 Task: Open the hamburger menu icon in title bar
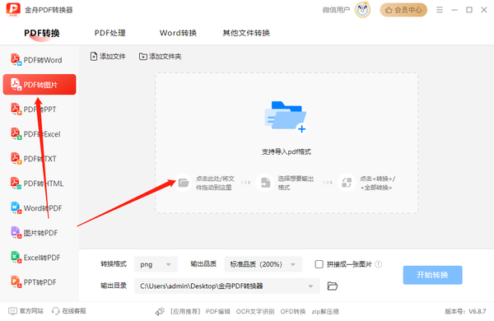[439, 10]
